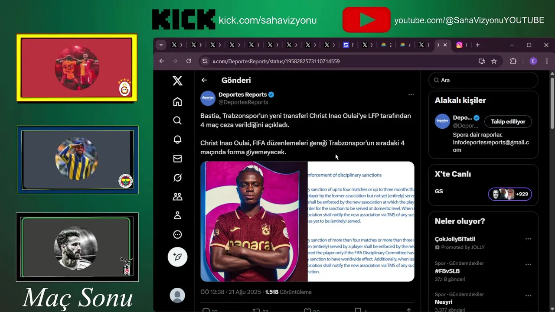Go to the Home feed icon
This screenshot has height=312, width=555.
coord(177,102)
